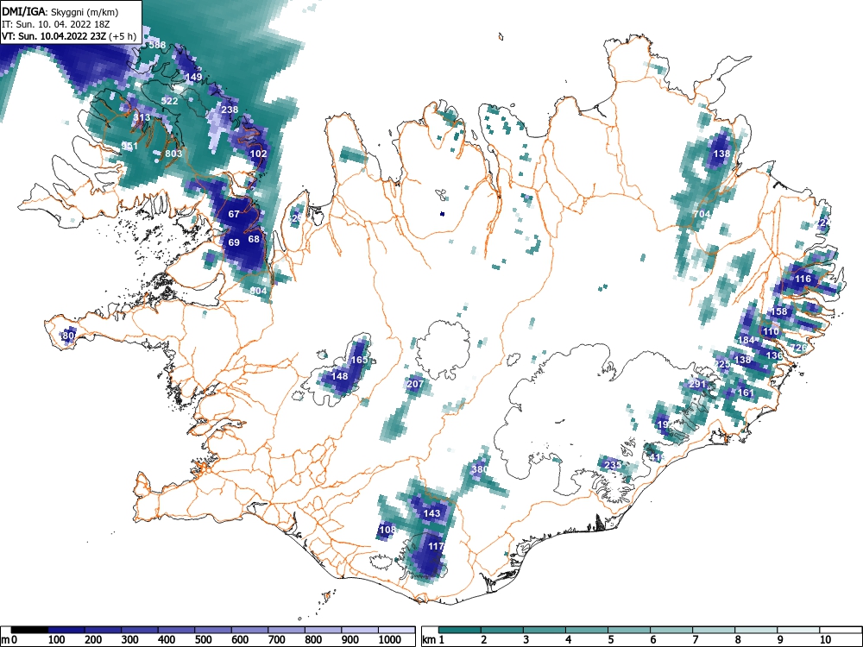863x647 pixels.
Task: Click the title text 'DMI/IGA: Skyggni (m/km)'
Action: click(60, 11)
